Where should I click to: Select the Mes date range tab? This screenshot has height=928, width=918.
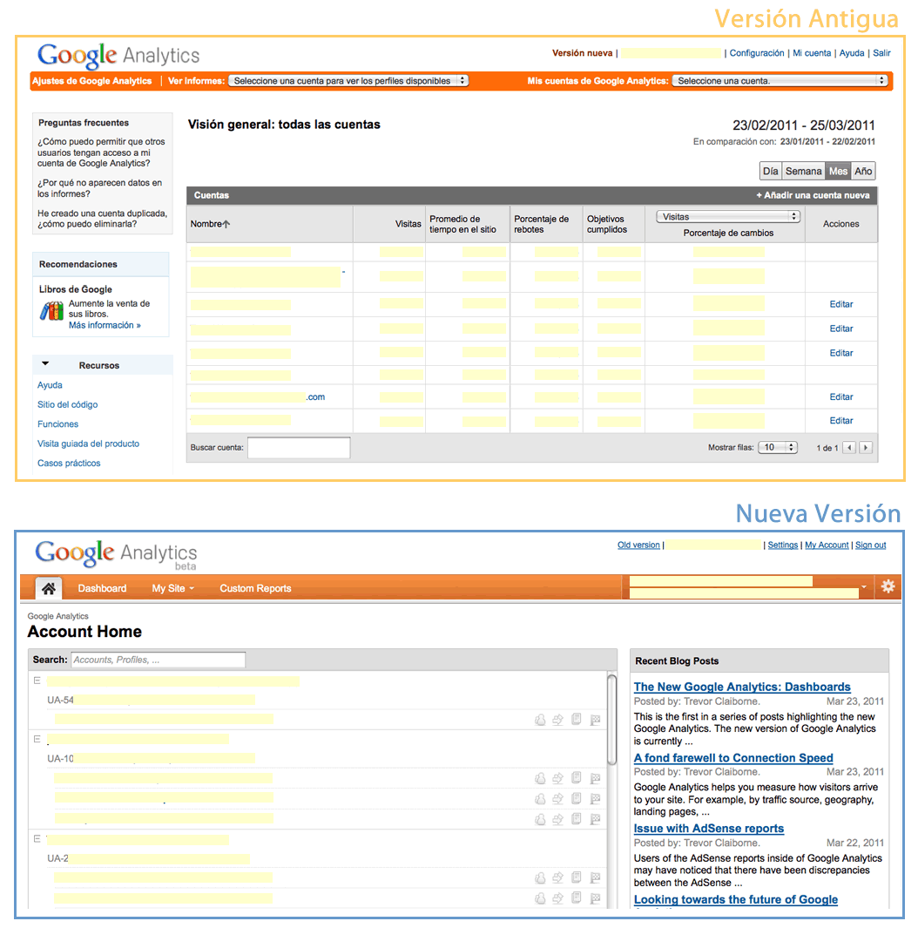838,171
